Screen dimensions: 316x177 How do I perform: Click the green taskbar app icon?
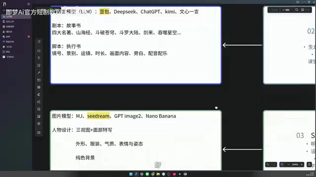pyautogui.click(x=147, y=174)
